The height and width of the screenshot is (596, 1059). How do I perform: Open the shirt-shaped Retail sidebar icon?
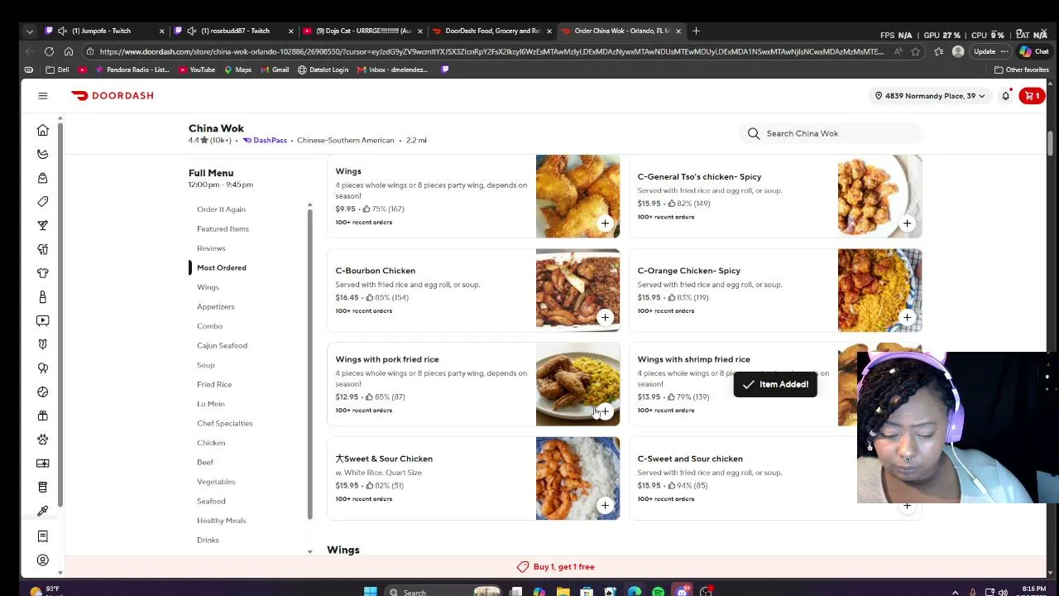[43, 273]
